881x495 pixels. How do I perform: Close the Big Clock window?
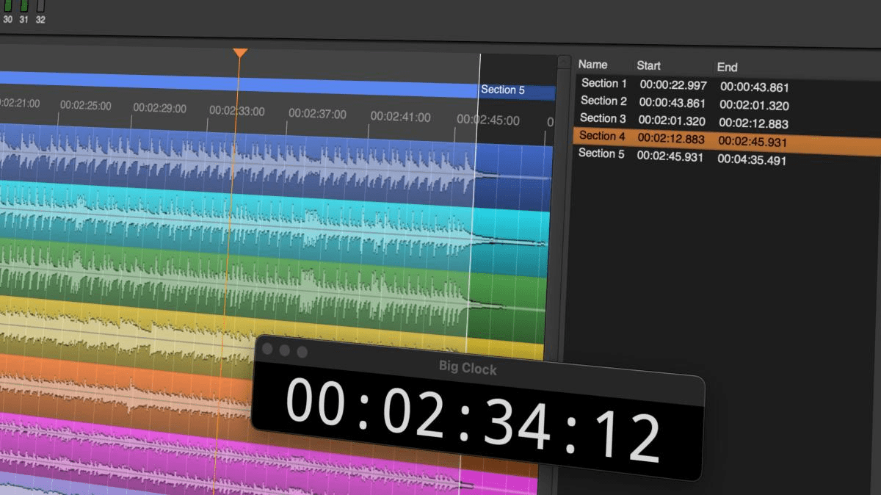coord(268,350)
